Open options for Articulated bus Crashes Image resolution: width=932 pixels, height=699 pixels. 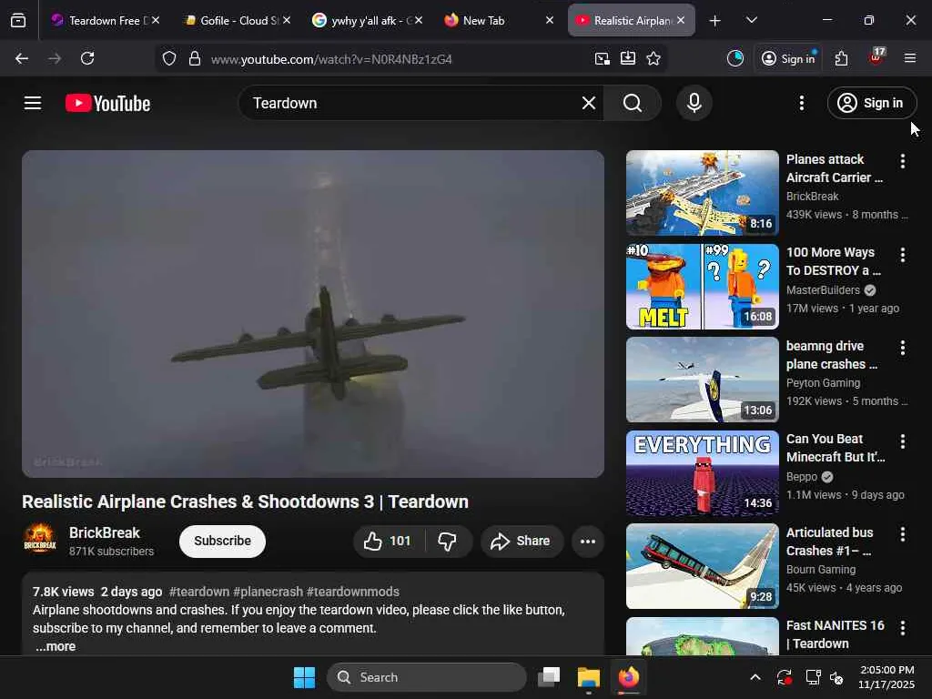tap(902, 534)
